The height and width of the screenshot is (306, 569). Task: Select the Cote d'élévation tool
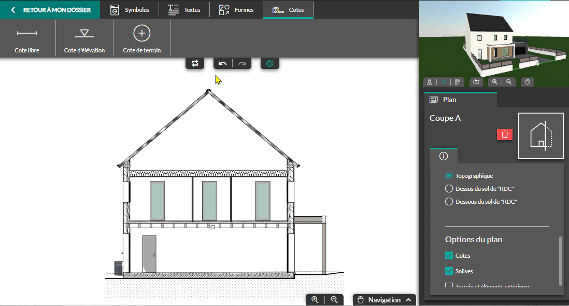tap(84, 39)
